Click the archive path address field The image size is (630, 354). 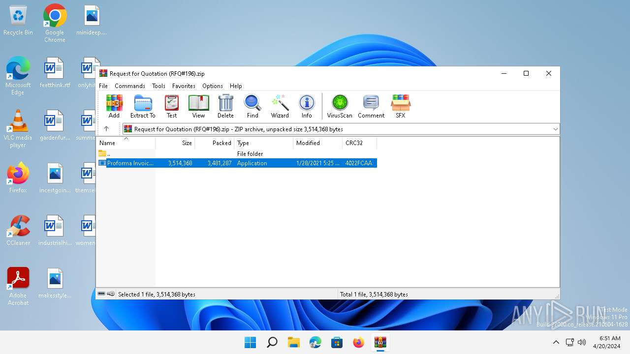[x=341, y=129]
